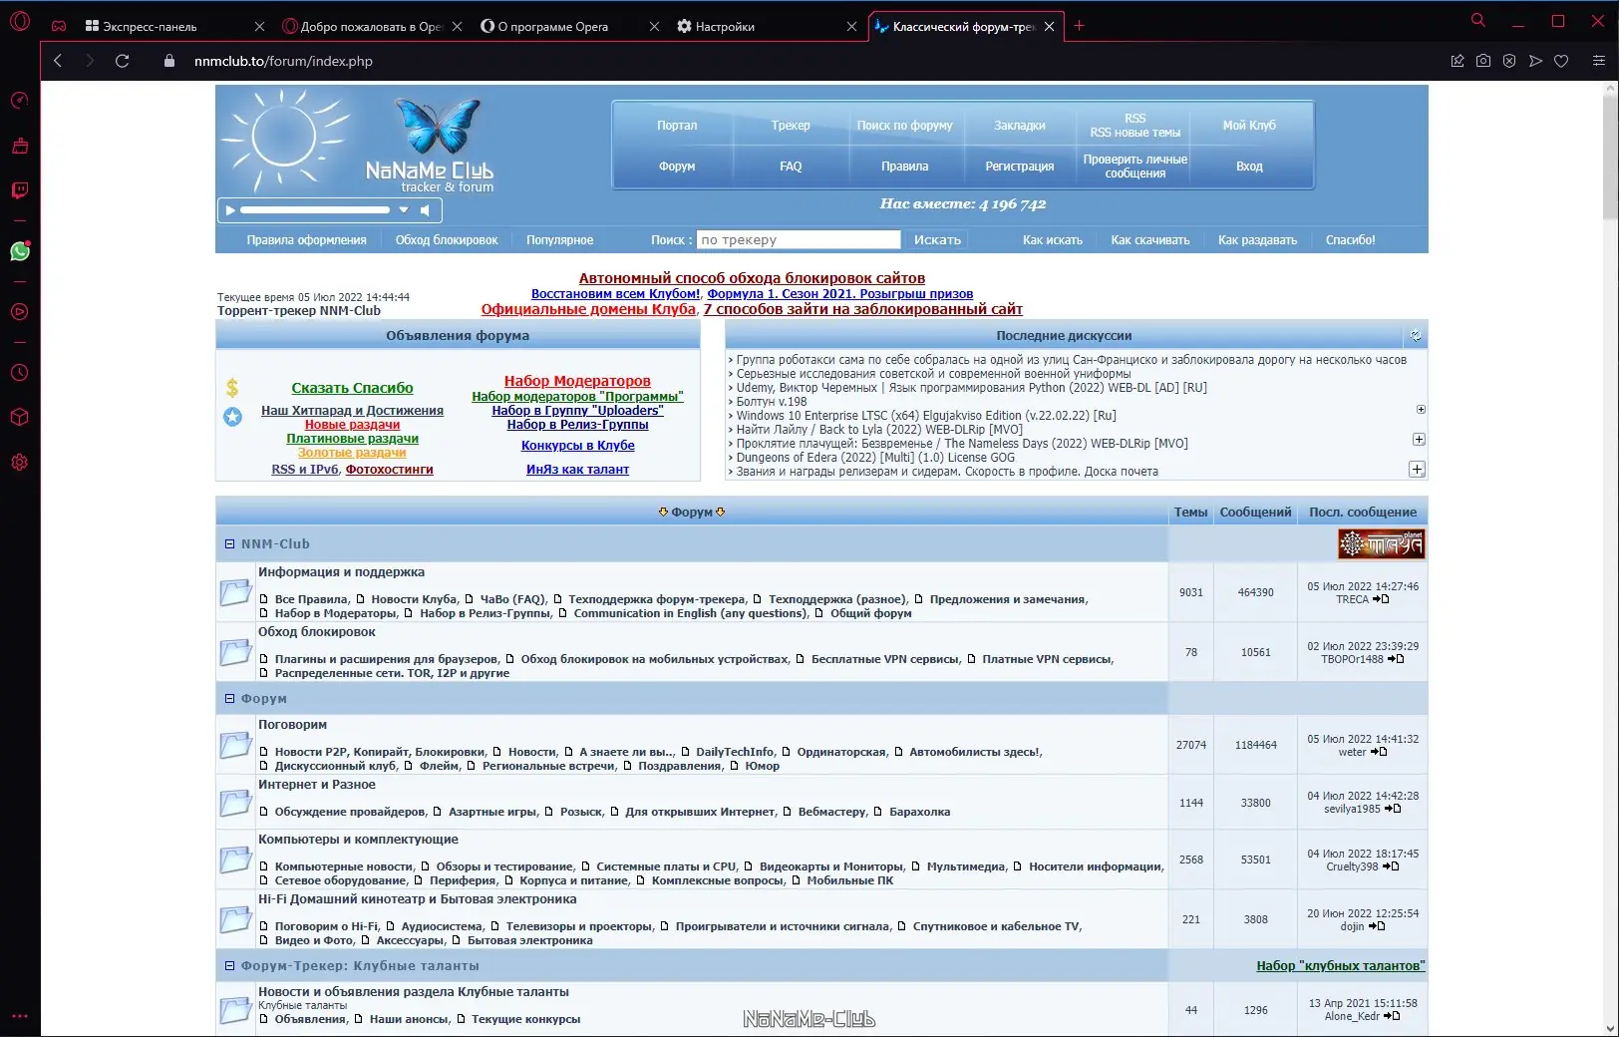Open sidebar Settings gear icon
1619x1037 pixels.
[x=20, y=463]
